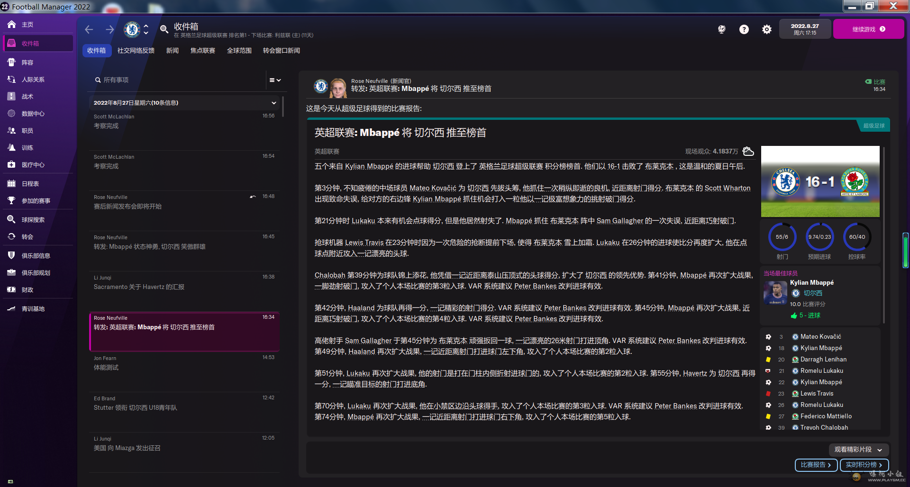
Task: Switch to 新闻 tab
Action: (173, 51)
